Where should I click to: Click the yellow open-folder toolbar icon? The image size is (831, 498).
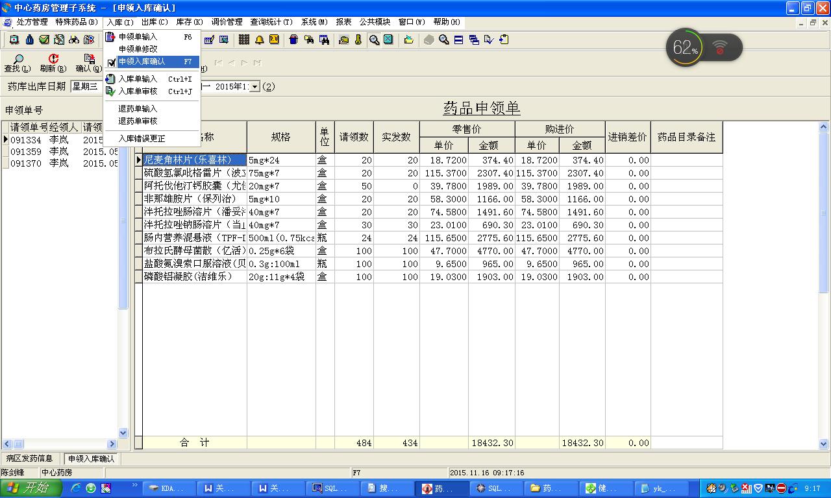pos(408,40)
